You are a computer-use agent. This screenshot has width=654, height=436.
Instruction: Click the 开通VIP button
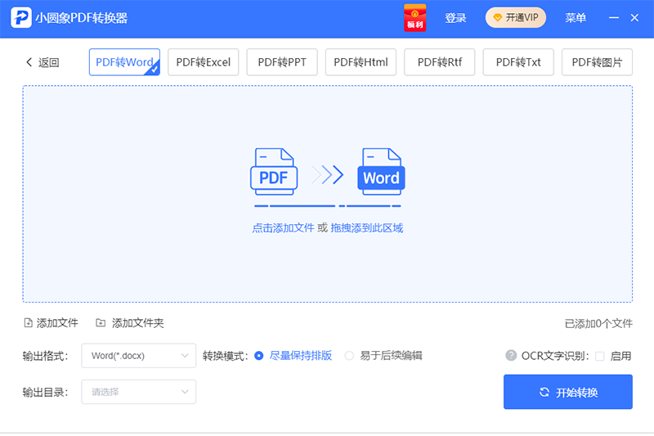[x=515, y=18]
